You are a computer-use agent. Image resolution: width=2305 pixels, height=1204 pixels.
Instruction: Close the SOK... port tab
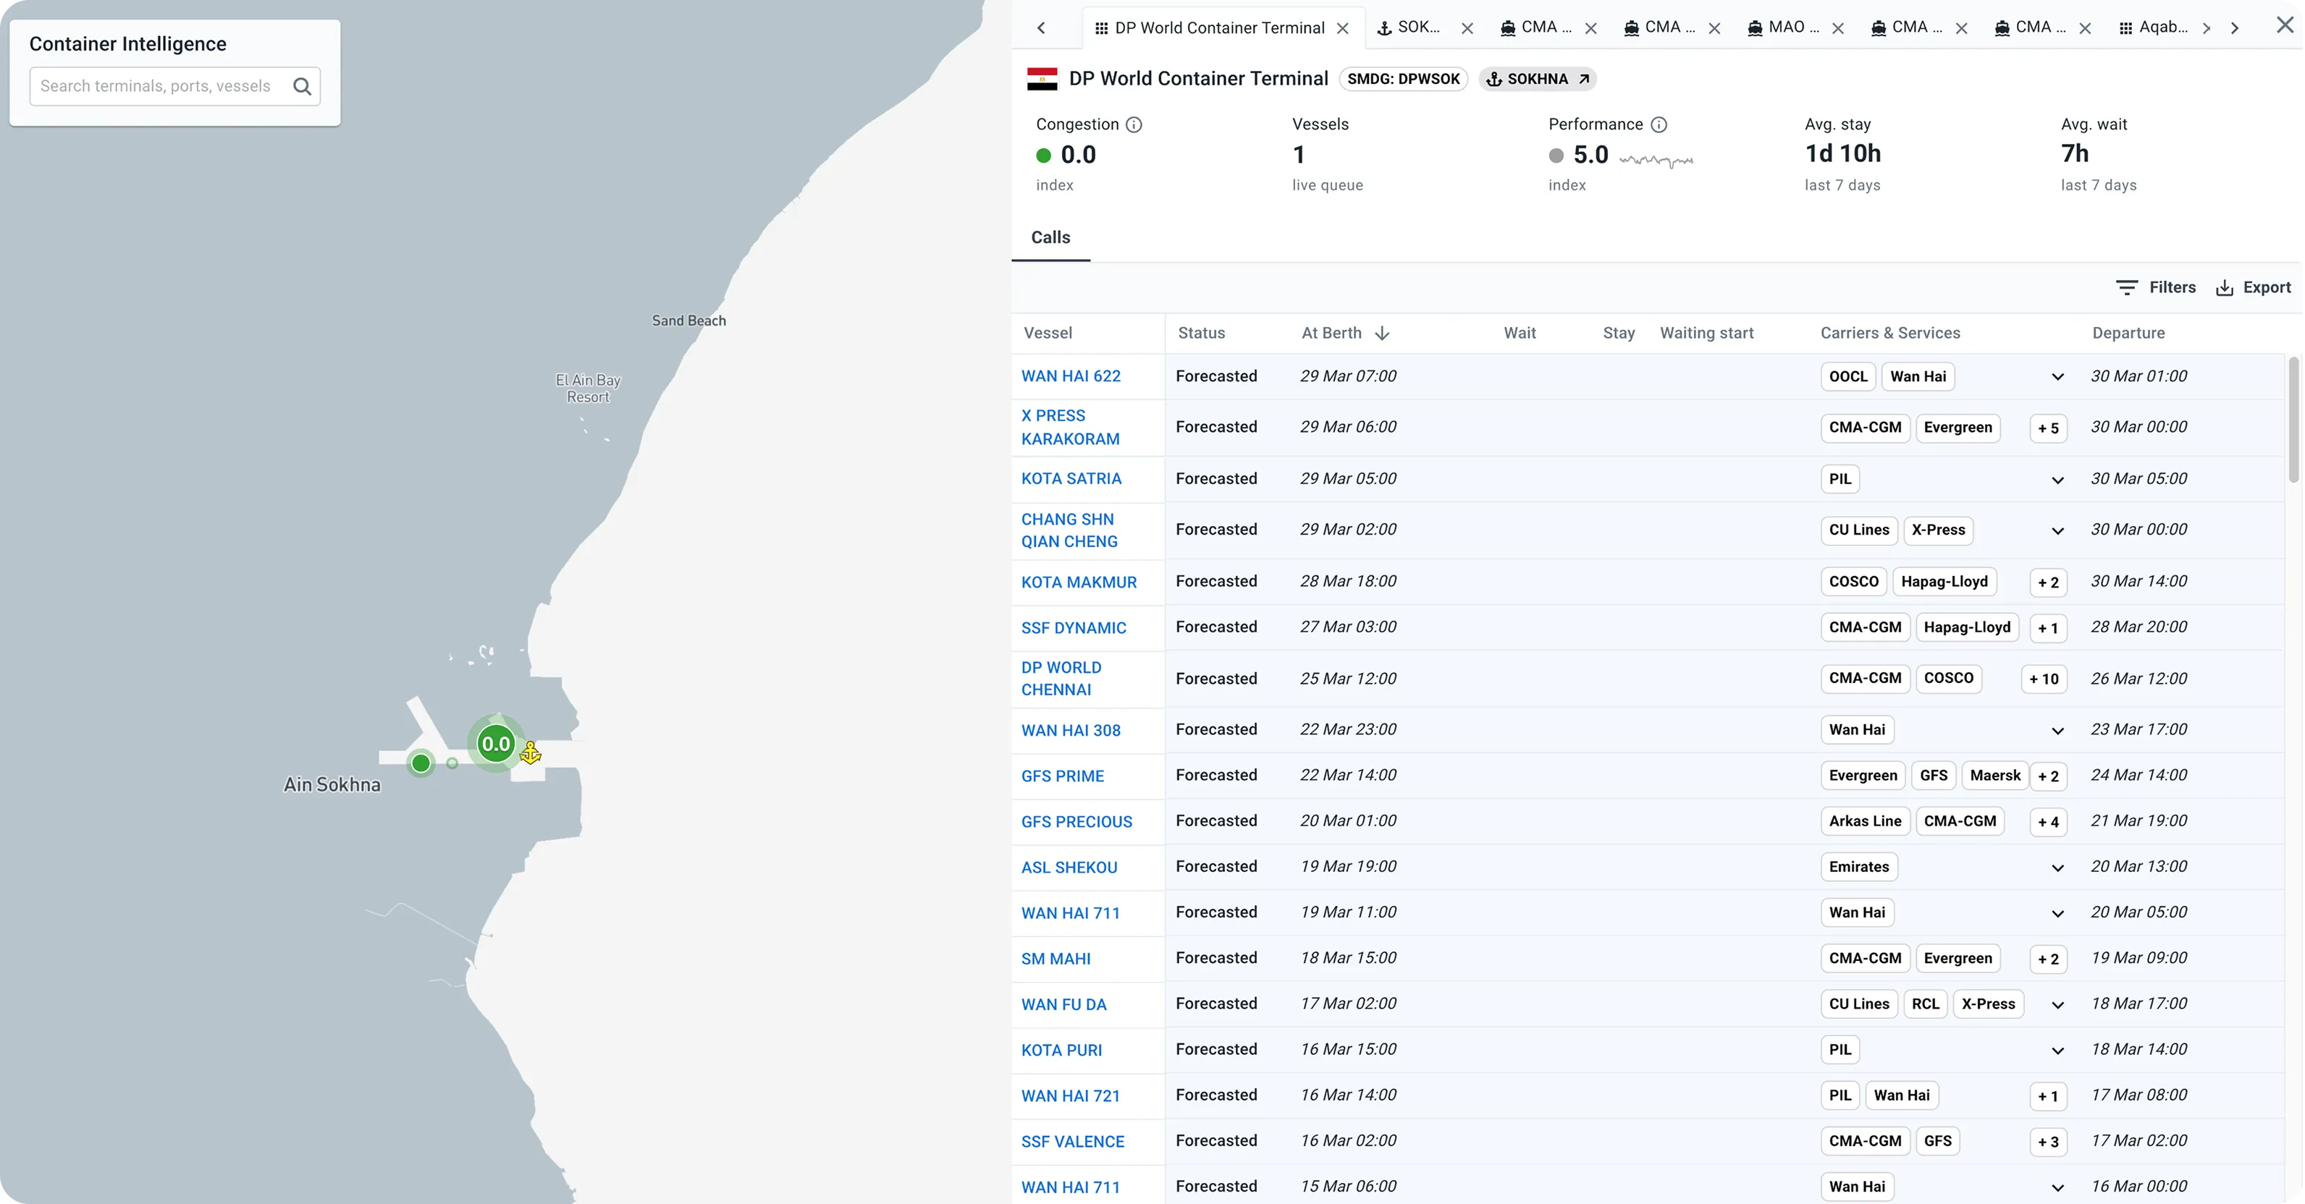pos(1467,29)
